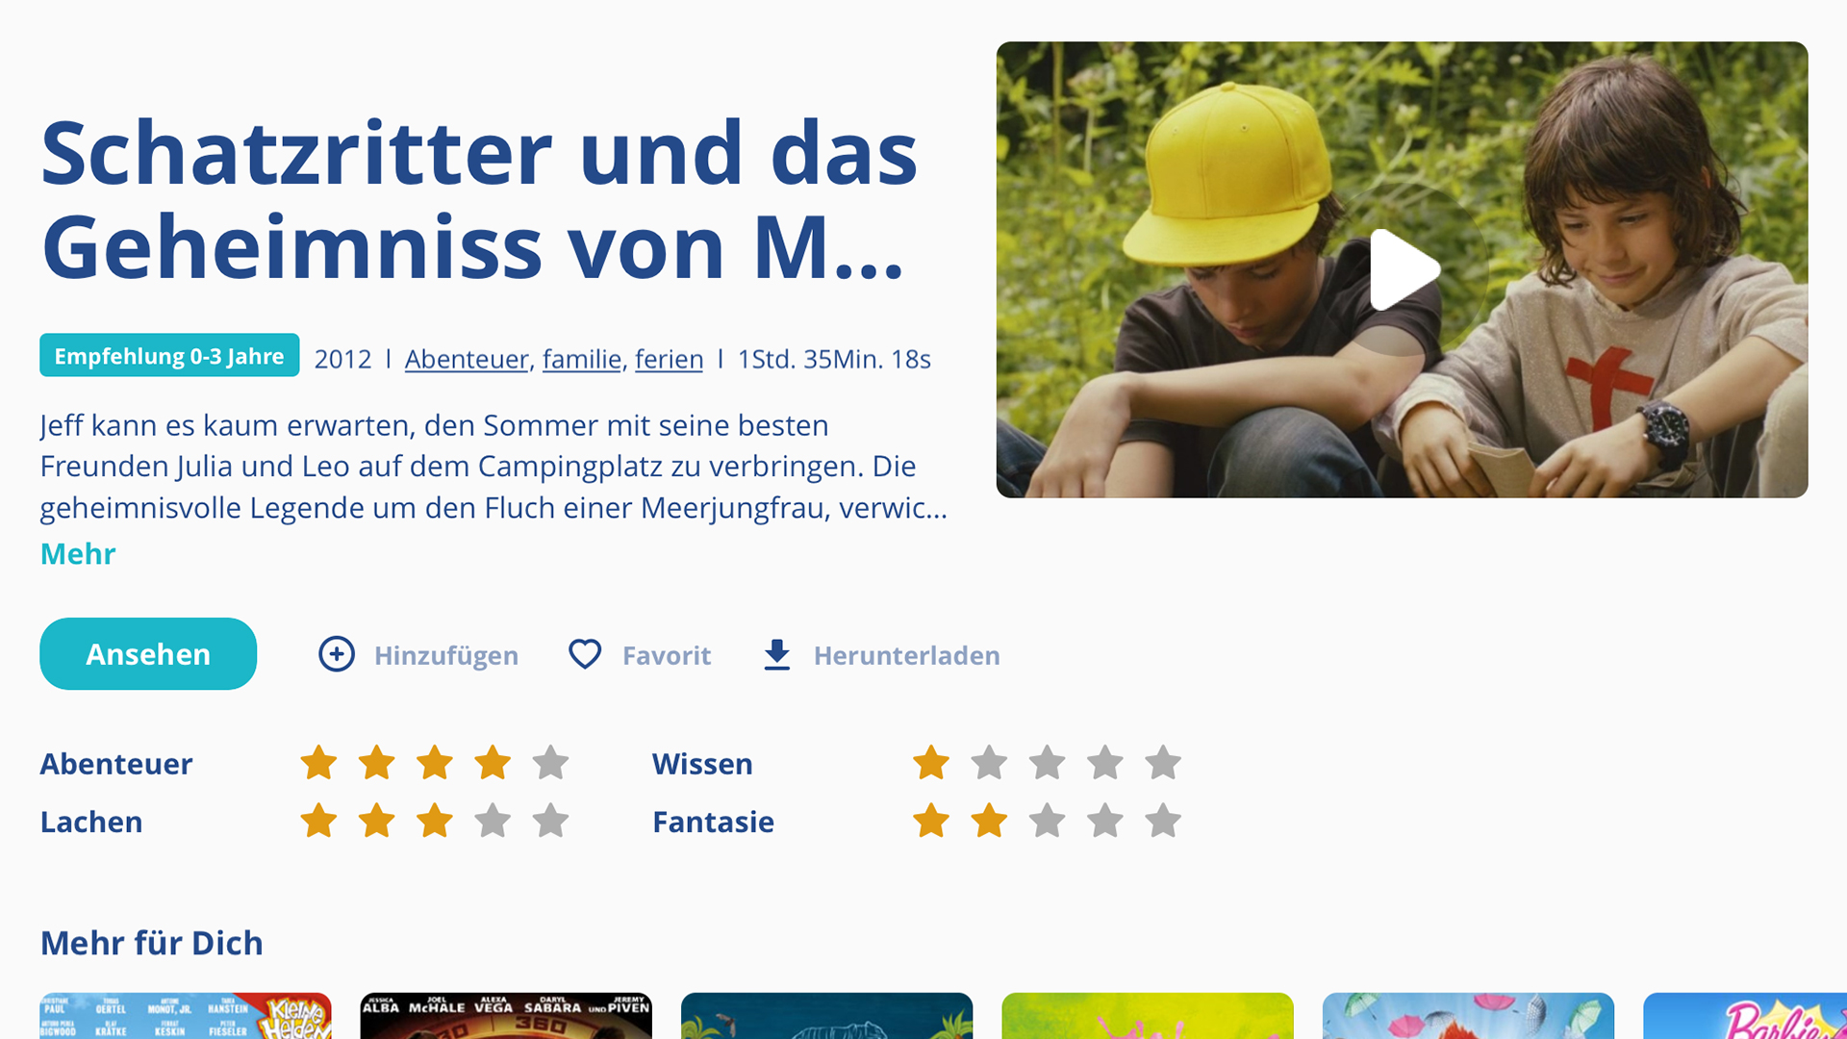Click fifth star in Fantasie rating
The image size is (1847, 1039).
click(x=1162, y=822)
